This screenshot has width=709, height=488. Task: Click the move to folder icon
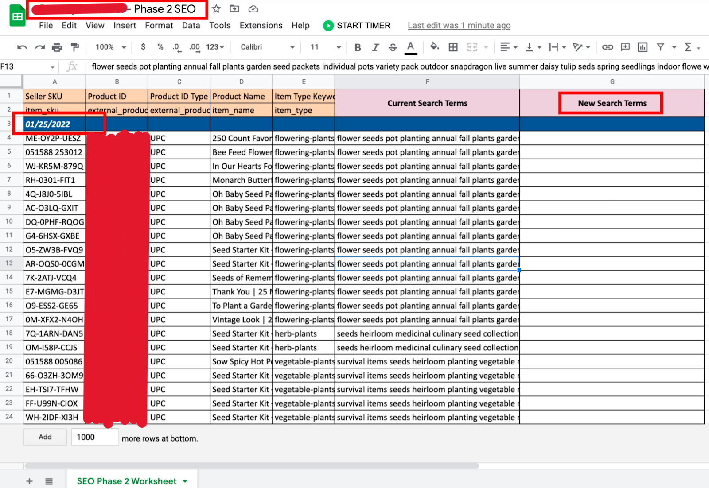point(234,9)
